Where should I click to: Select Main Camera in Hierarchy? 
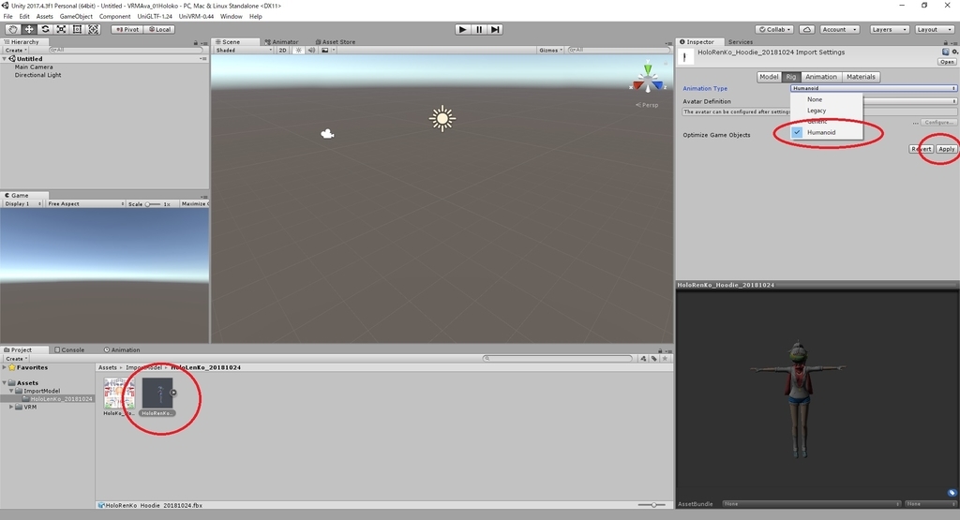pyautogui.click(x=34, y=67)
